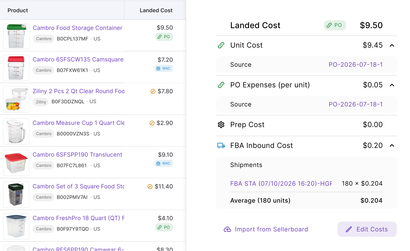Collapse the Unit Cost section chevron

coord(392,45)
